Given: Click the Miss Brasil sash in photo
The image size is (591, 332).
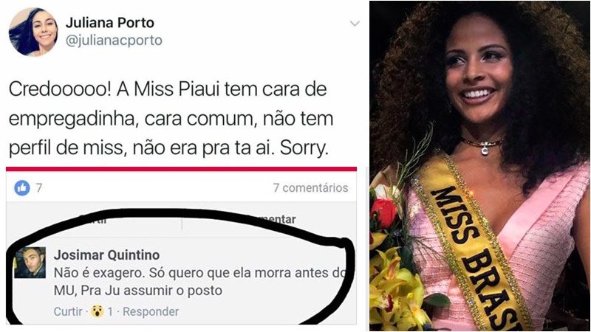Looking at the screenshot, I should click(x=473, y=245).
